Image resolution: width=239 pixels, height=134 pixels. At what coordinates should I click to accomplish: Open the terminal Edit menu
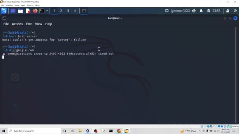click(29, 24)
